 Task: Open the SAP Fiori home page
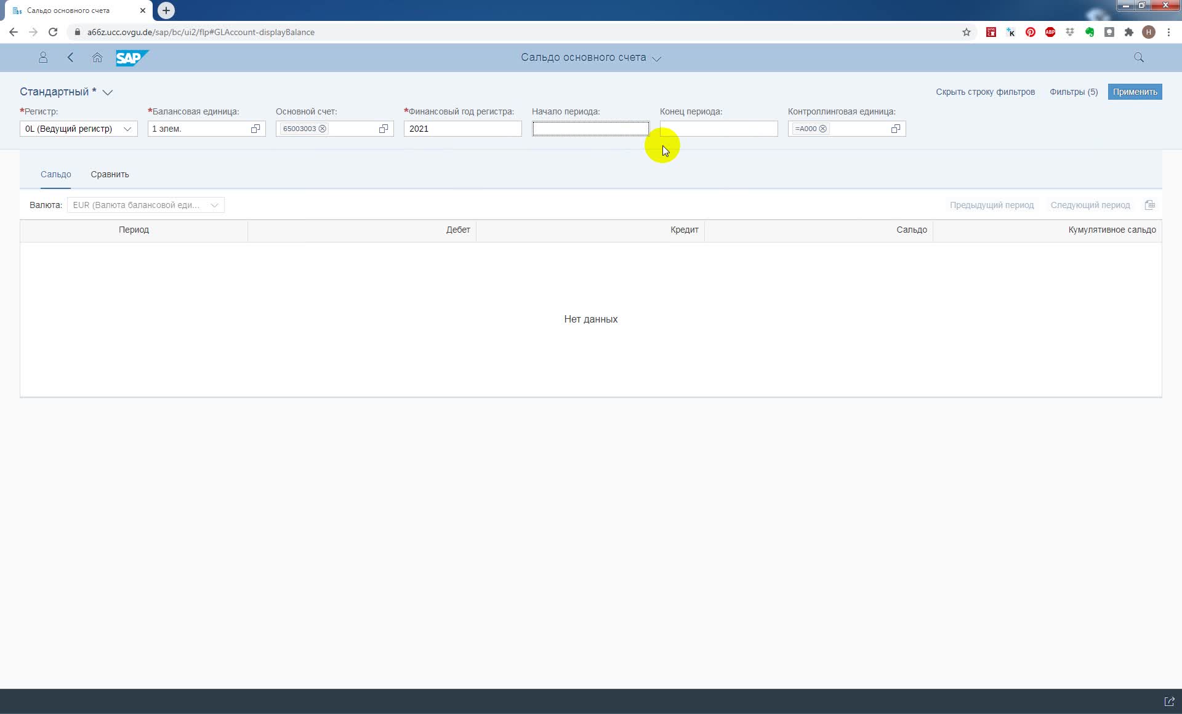point(97,57)
